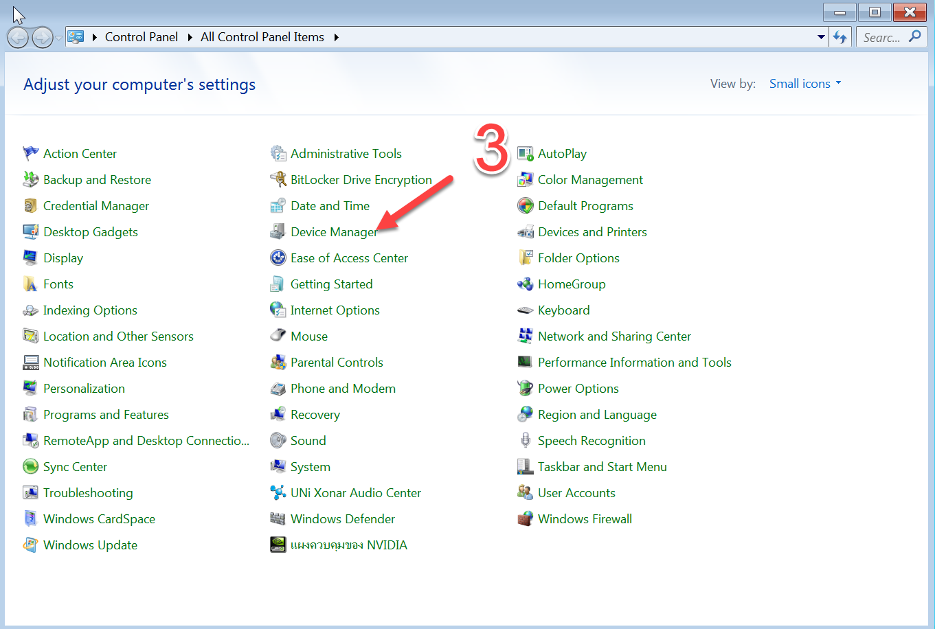Expand the chevron after All Control Panel Items
Screen dimensions: 935x629
click(x=336, y=36)
